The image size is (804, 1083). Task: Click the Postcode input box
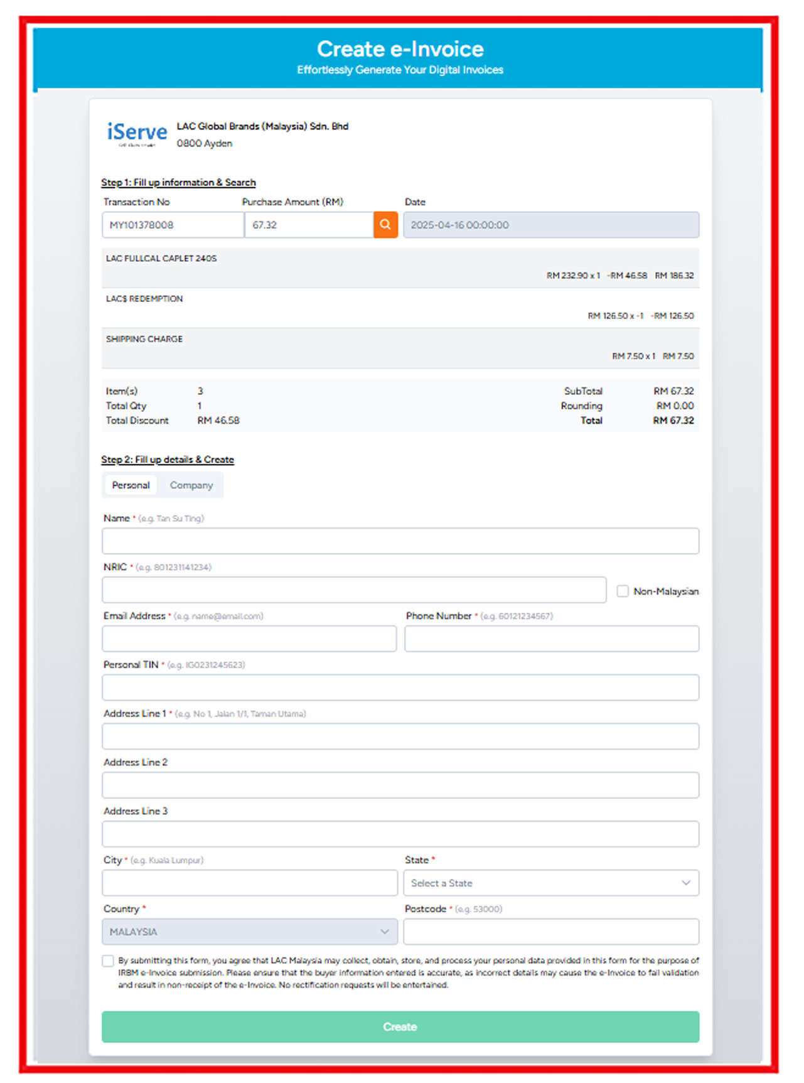550,932
